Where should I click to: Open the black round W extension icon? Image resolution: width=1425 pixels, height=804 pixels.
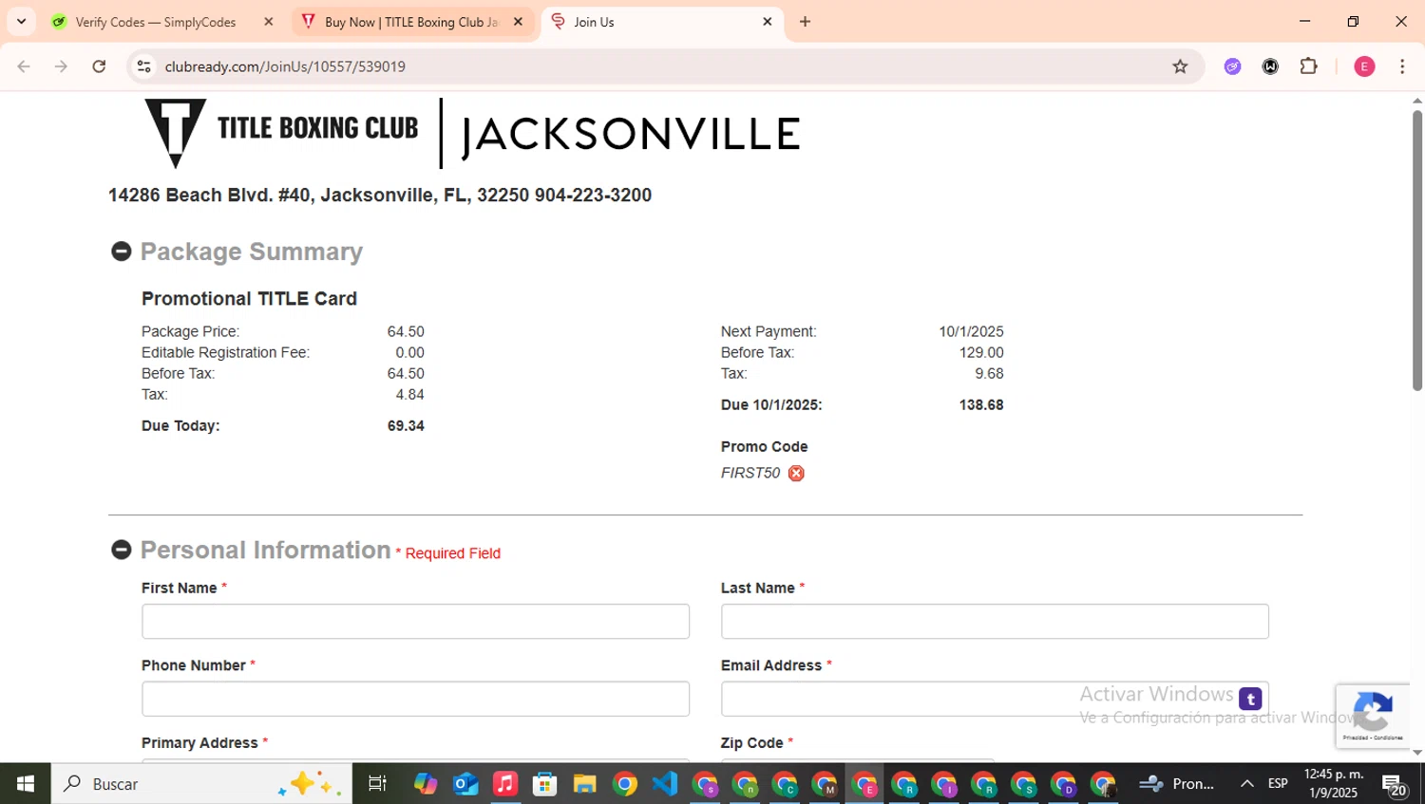tap(1270, 66)
